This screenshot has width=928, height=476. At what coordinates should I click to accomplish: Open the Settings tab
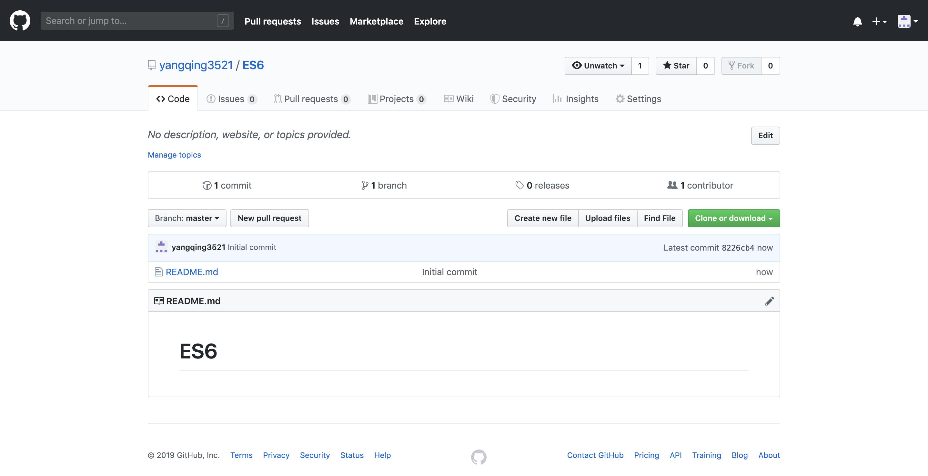tap(638, 99)
